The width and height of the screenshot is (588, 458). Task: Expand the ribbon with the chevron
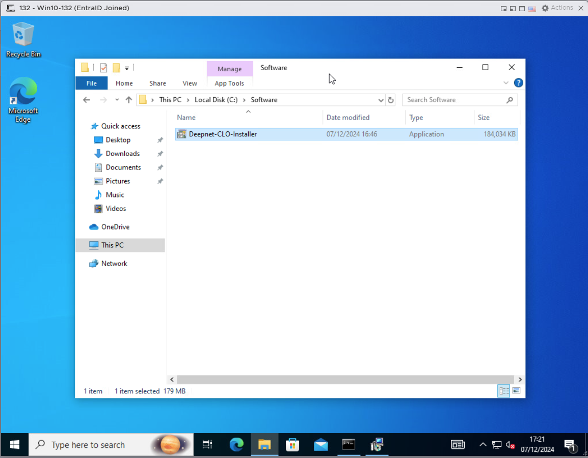tap(506, 83)
